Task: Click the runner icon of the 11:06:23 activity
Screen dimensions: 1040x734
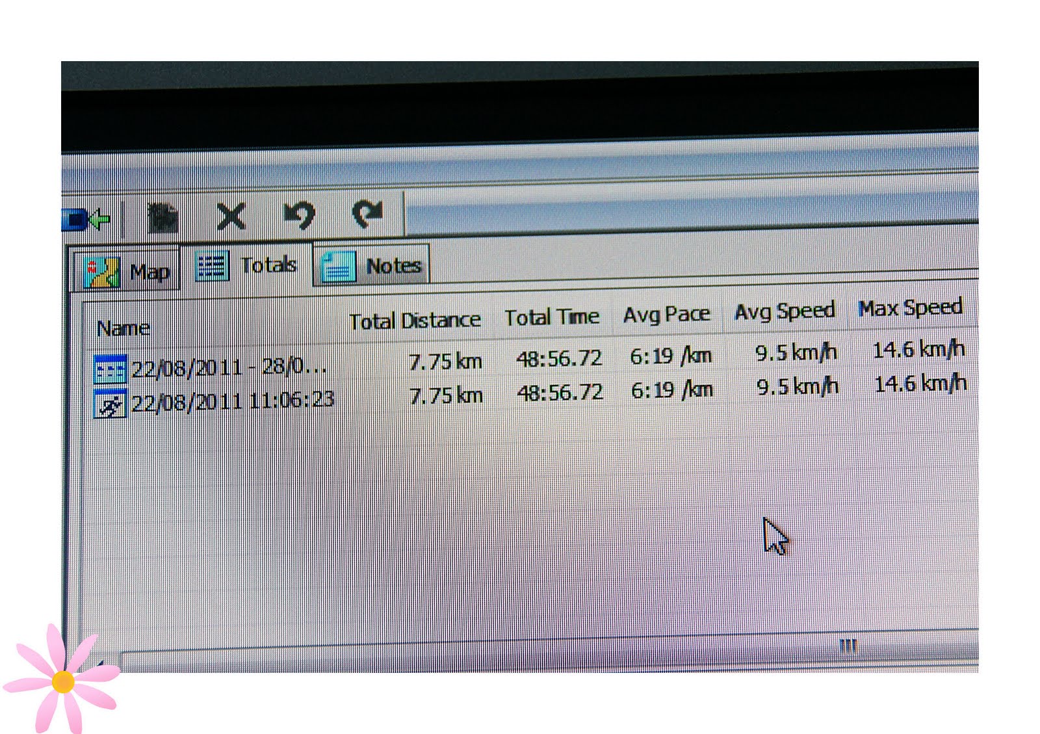Action: [x=110, y=404]
